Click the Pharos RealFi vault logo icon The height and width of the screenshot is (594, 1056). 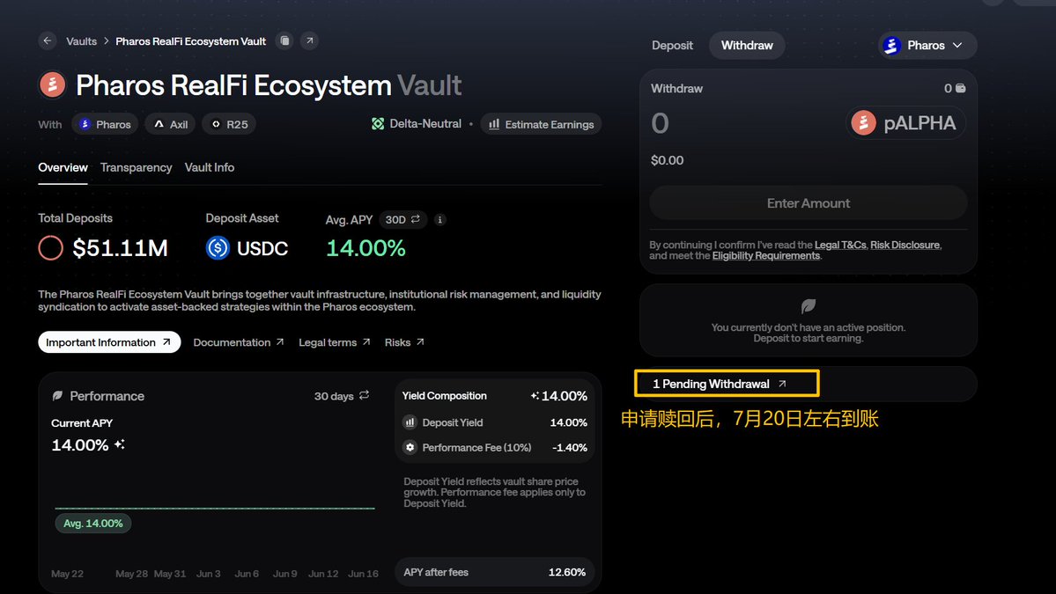tap(53, 84)
